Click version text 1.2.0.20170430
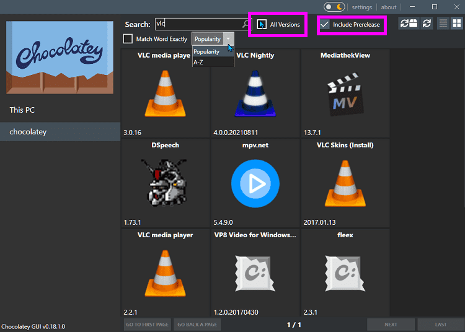 (236, 312)
